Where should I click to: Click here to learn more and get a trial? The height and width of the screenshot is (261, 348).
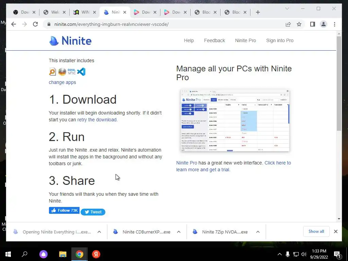(233, 166)
